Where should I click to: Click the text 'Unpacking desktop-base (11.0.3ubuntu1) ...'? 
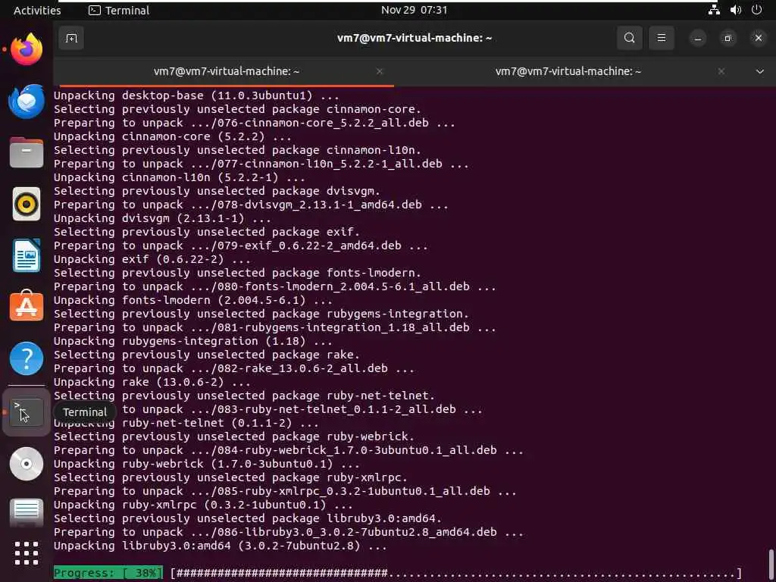point(196,95)
